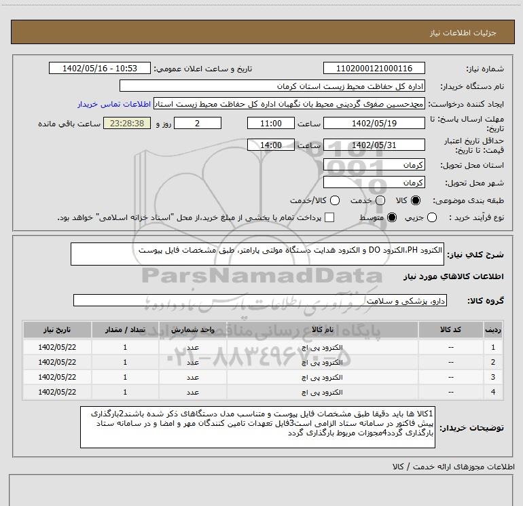Click the شرح کلی نیاز label
Viewport: 523px width, 506px height.
(x=475, y=255)
